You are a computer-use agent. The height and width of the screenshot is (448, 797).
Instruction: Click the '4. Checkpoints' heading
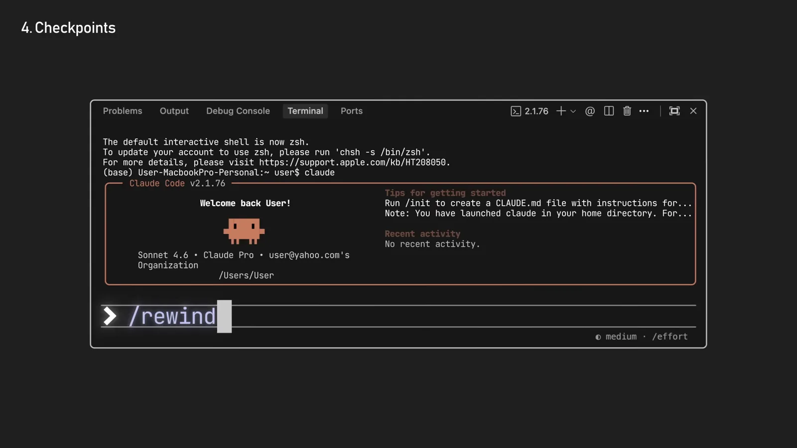point(68,28)
